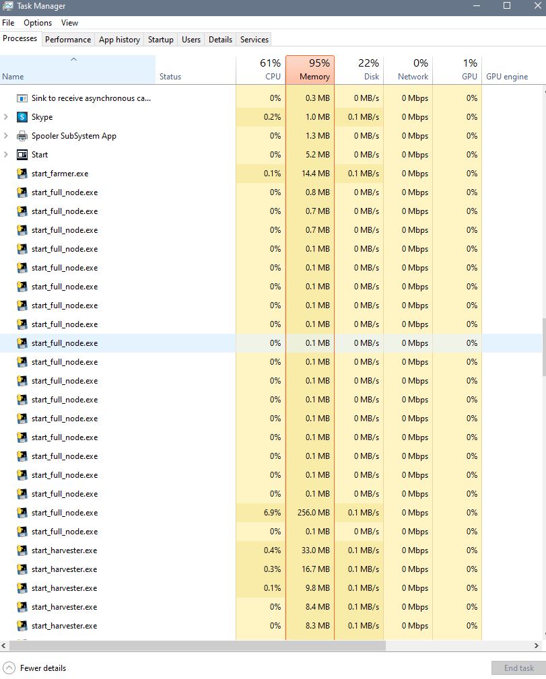Sort by the Memory column header
Viewport: 546px width, 679px height.
point(310,70)
